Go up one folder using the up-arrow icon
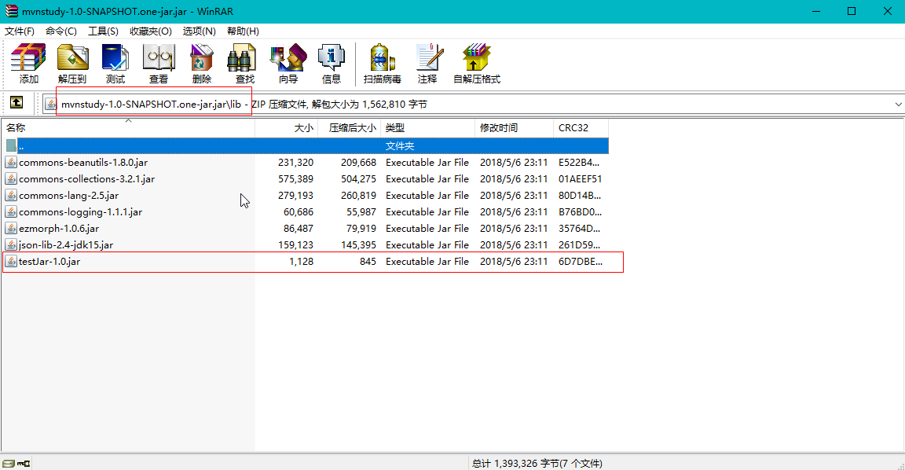 [x=16, y=103]
